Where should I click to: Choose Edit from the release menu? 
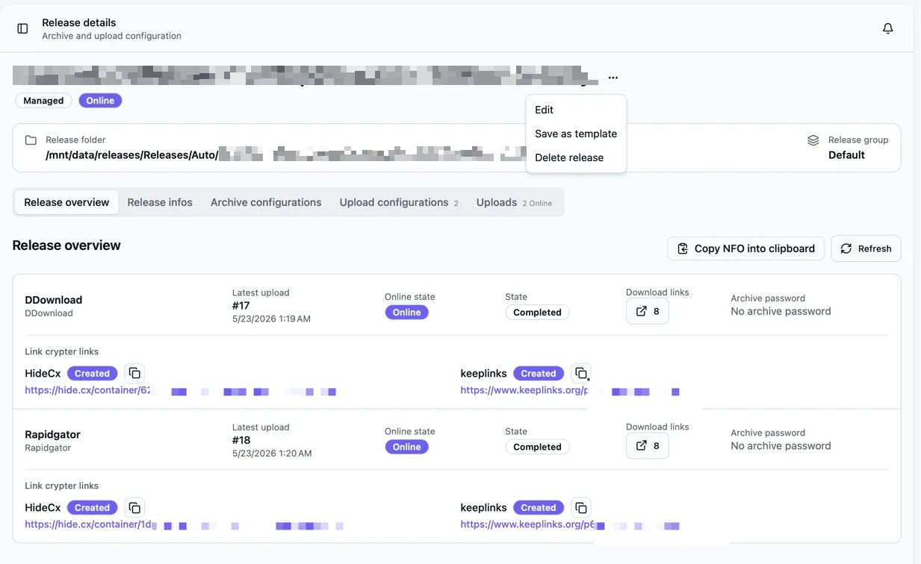[x=576, y=110]
